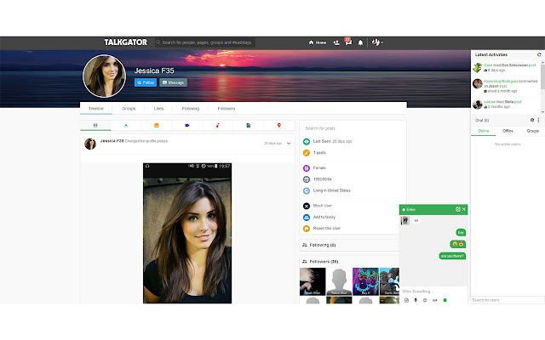Image resolution: width=545 pixels, height=340 pixels.
Task: Open the gray silhouette follower thumbnail
Action: point(339,281)
